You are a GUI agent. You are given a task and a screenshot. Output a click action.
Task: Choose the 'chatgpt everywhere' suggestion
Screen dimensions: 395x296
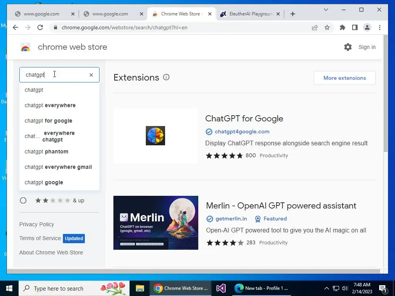(59, 105)
